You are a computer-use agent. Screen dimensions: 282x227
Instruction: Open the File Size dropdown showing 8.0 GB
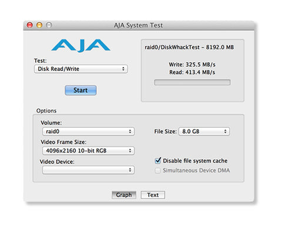204,131
